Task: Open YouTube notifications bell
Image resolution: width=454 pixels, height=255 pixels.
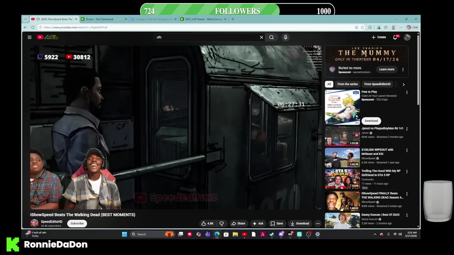Action: 395,37
